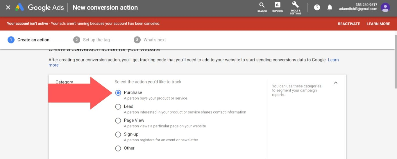This screenshot has width=397, height=159.
Task: Select the Purchase radio button
Action: point(118,93)
